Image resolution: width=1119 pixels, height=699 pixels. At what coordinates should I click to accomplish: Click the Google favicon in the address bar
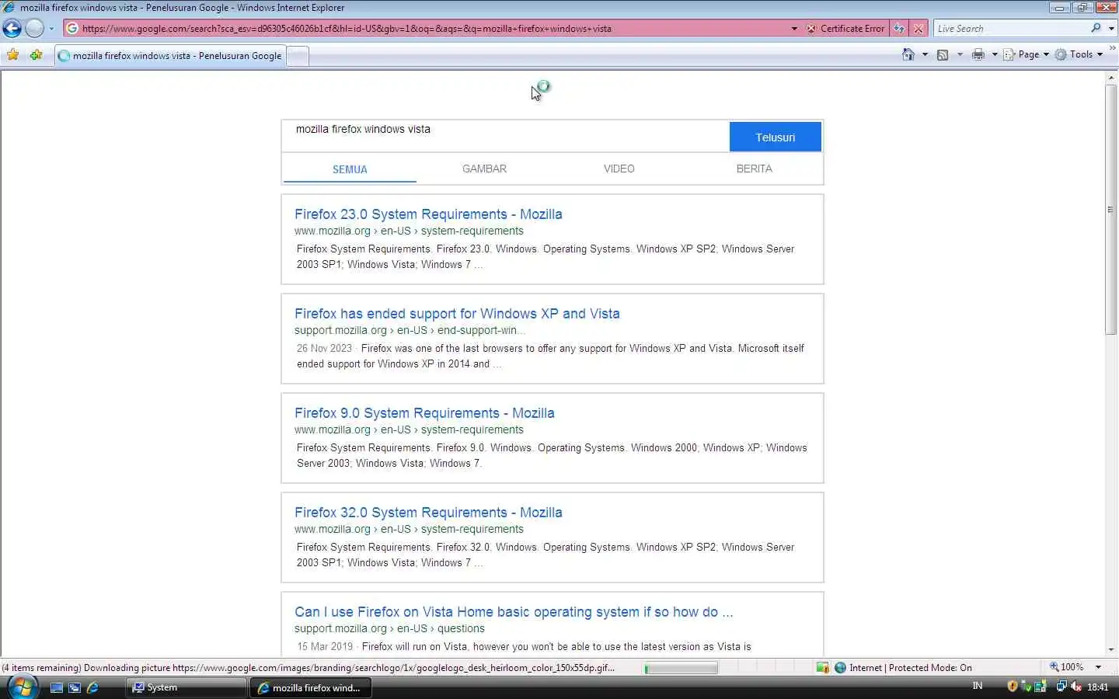pyautogui.click(x=72, y=29)
